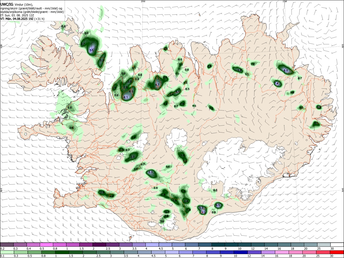Click the 3.9 precipitation value label
The image size is (344, 258).
pos(240,70)
